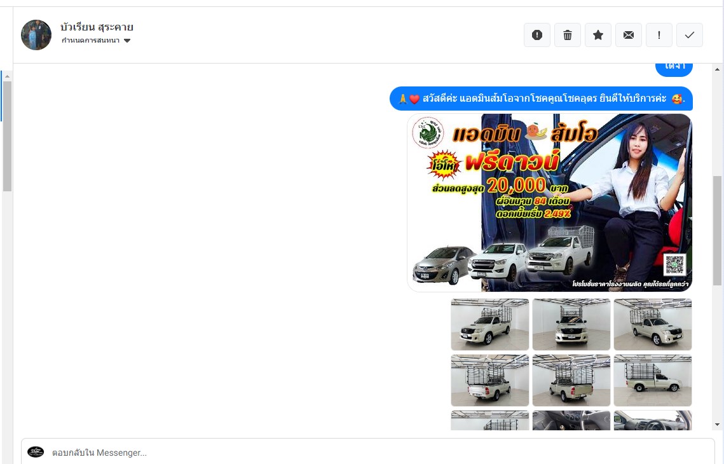Open the side-view pickup truck photo

652,380
